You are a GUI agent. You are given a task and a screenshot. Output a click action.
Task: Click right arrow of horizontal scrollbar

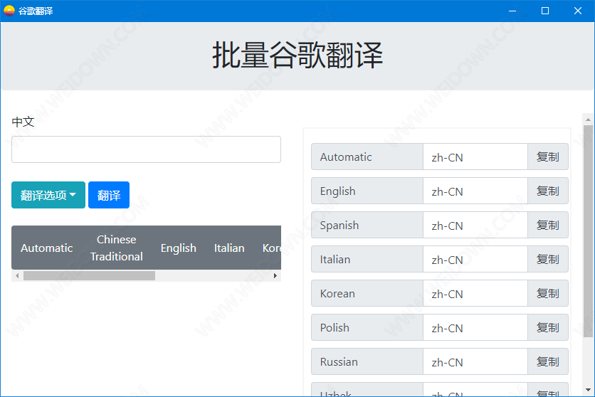275,275
